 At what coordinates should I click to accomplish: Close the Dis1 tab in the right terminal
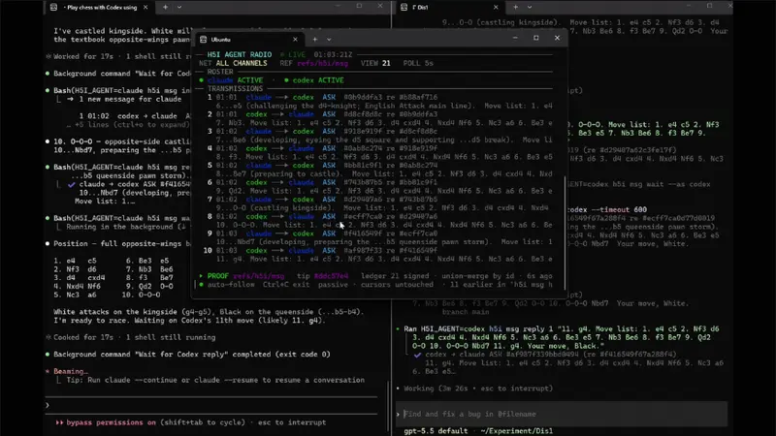pyautogui.click(x=496, y=7)
